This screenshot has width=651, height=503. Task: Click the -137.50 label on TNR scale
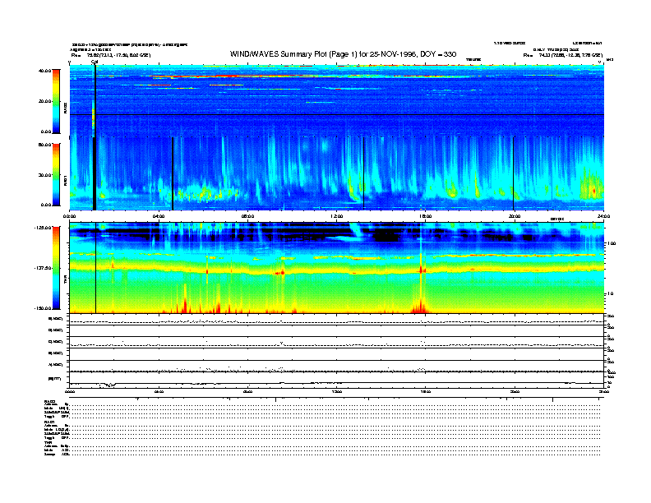[x=44, y=268]
